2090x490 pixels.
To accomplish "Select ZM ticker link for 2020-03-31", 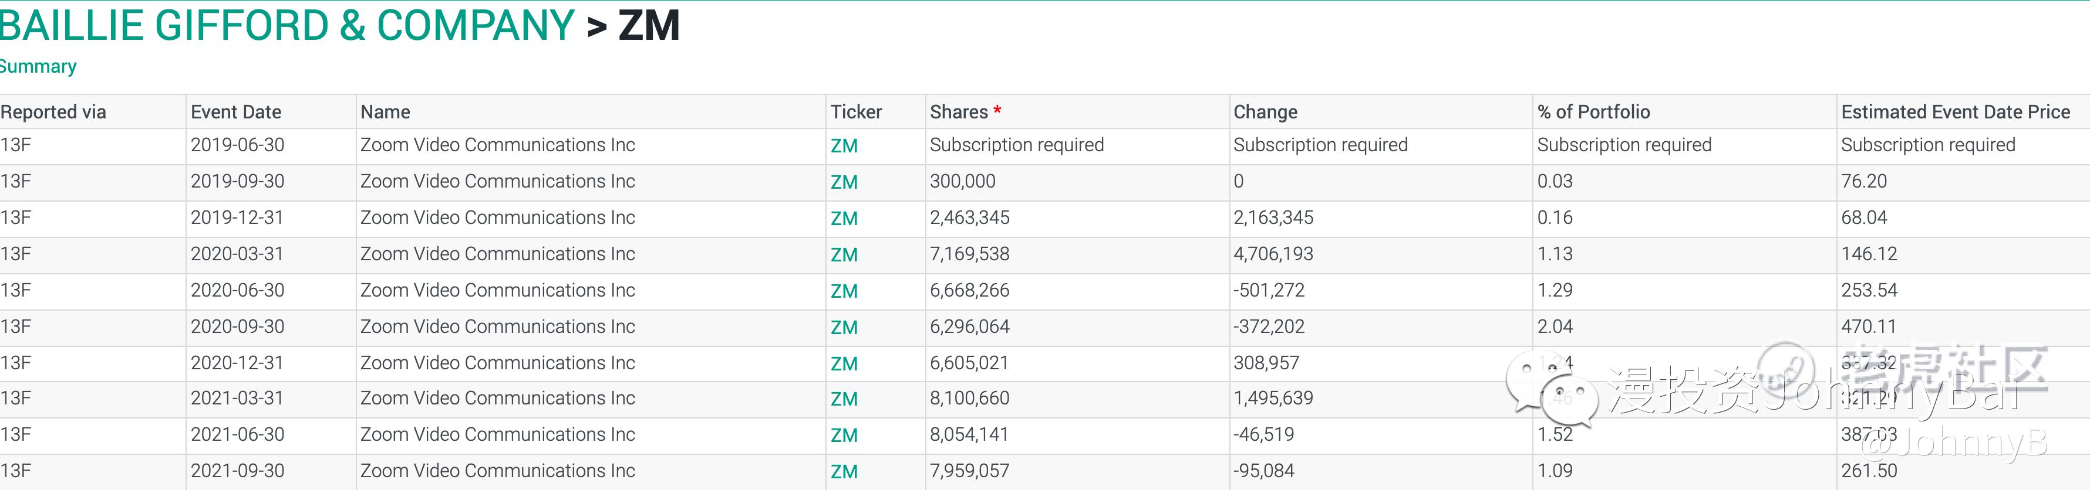I will point(844,255).
